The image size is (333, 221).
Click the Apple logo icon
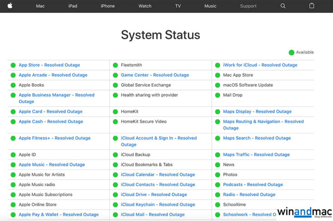[x=10, y=6]
